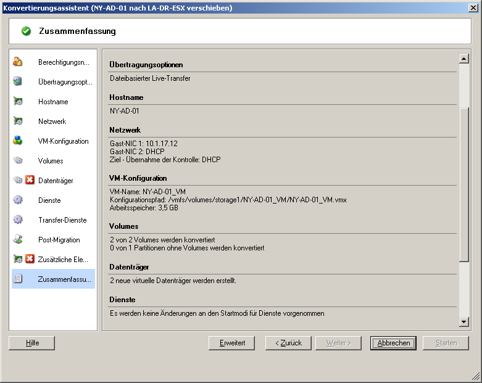Click the Zusammenfassung document icon in sidebar
This screenshot has height=383, width=482.
18,279
